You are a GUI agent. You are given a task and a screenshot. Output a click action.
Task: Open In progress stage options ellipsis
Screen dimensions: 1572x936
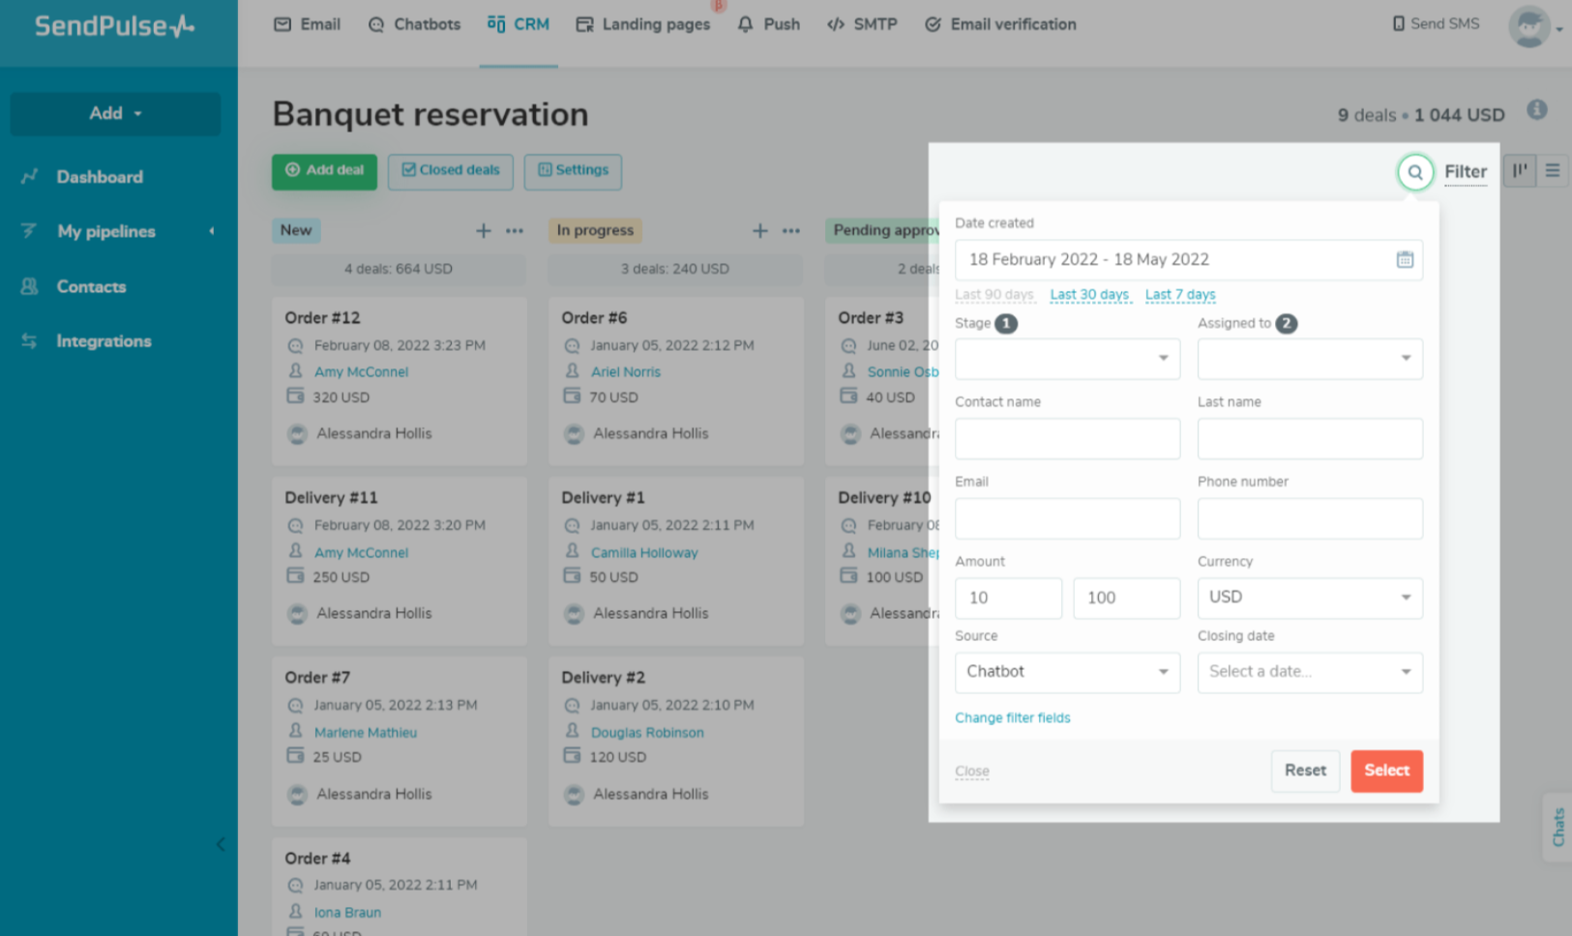791,230
